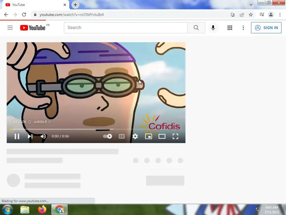Go to YouTube home via logo
Screen dimensions: 286x215
coord(33,28)
